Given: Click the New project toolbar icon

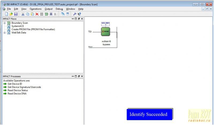Looking at the screenshot, I should click(x=6, y=14).
